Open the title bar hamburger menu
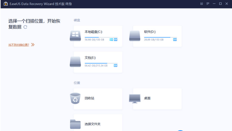 point(208,4)
